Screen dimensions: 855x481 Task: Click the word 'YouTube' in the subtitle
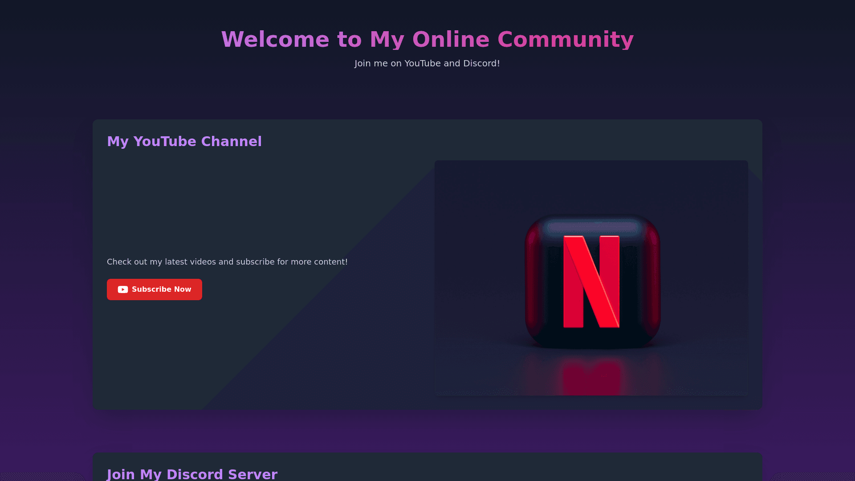pos(422,63)
